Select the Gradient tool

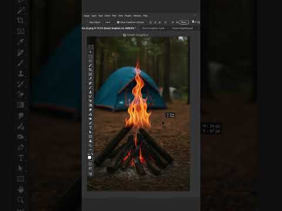[x=90, y=105]
